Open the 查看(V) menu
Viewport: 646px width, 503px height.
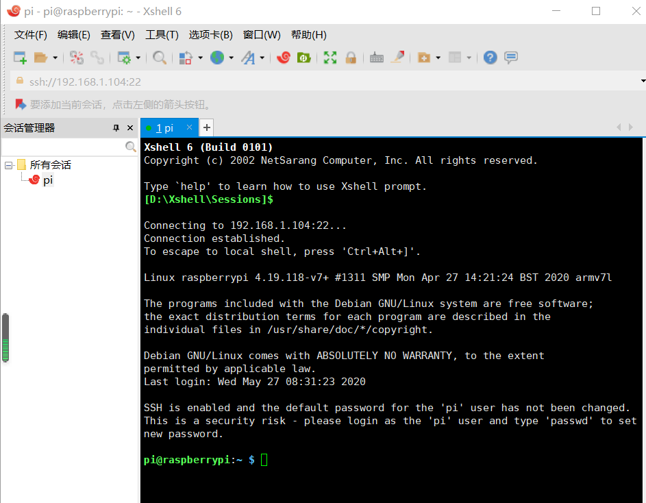[x=117, y=35]
